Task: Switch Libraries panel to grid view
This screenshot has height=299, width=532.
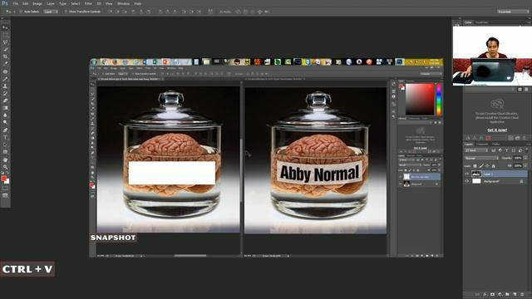Action: [520, 89]
